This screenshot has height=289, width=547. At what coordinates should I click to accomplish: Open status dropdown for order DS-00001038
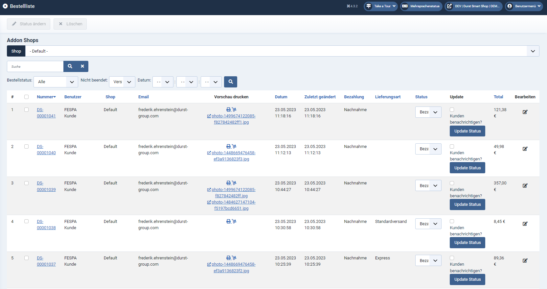pyautogui.click(x=428, y=224)
